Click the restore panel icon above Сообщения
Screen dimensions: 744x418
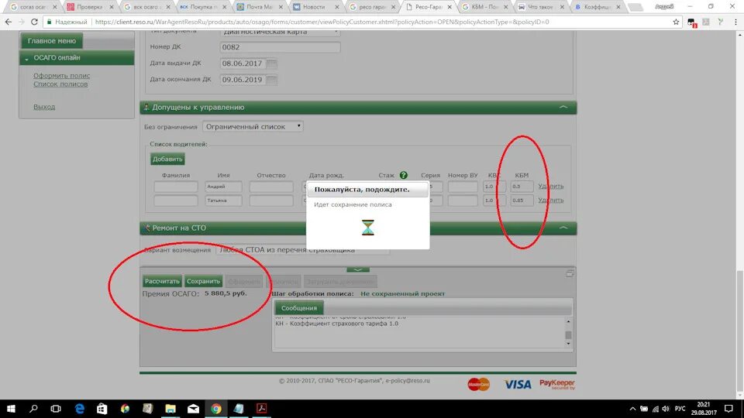click(x=570, y=273)
